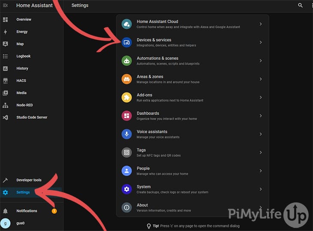Open Overview in the sidebar
This screenshot has height=231, width=313.
pos(24,20)
